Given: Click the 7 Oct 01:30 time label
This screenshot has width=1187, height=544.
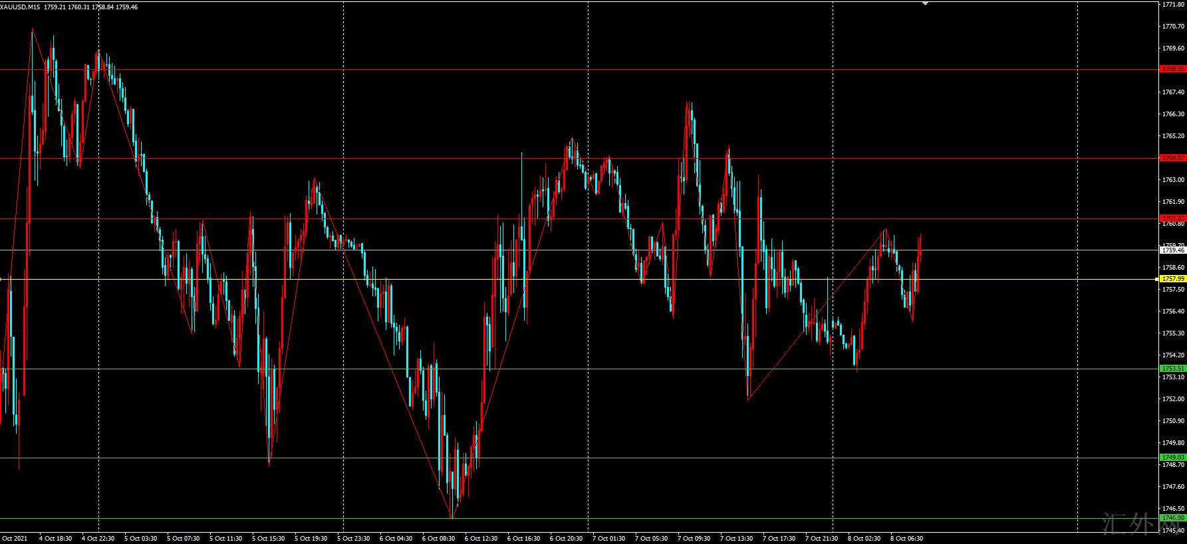Looking at the screenshot, I should point(609,539).
